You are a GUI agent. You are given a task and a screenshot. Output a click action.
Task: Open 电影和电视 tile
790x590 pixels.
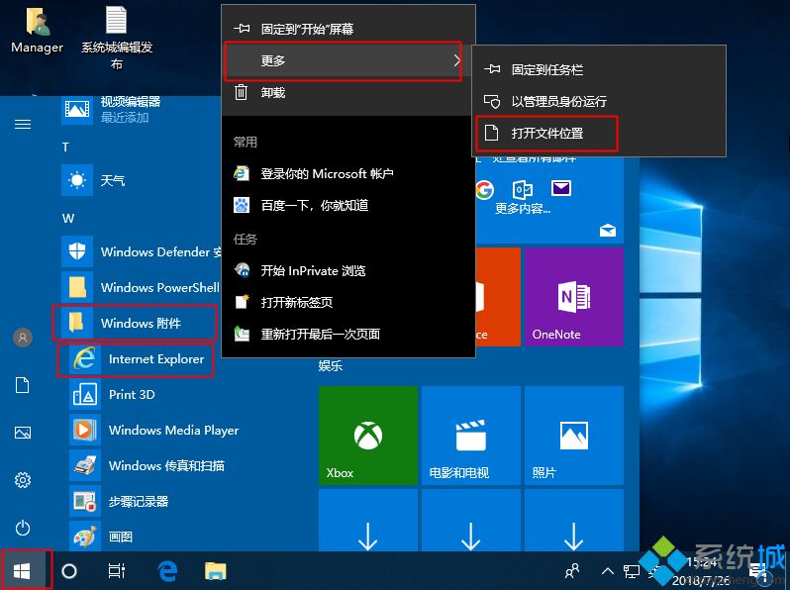pos(471,436)
